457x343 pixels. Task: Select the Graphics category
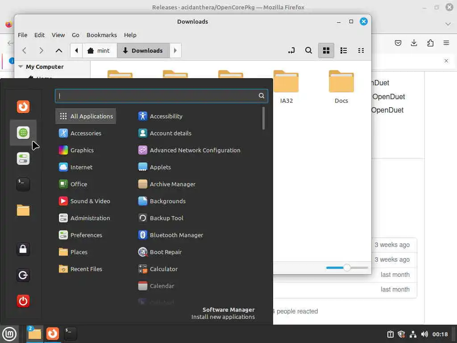click(76, 150)
